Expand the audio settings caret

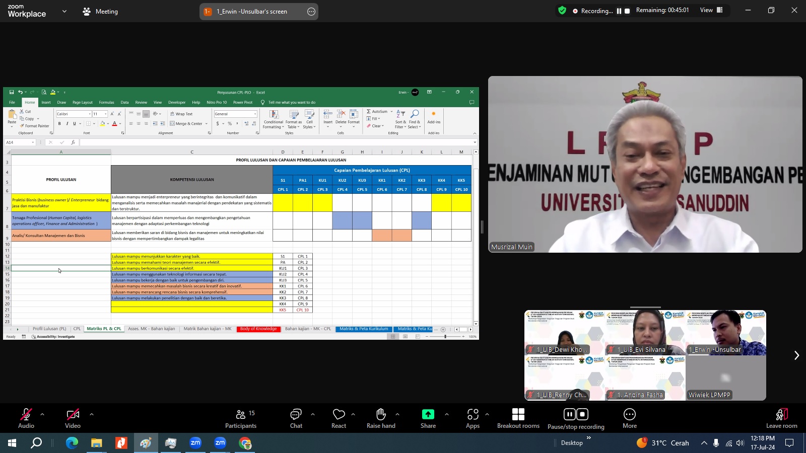(42, 414)
